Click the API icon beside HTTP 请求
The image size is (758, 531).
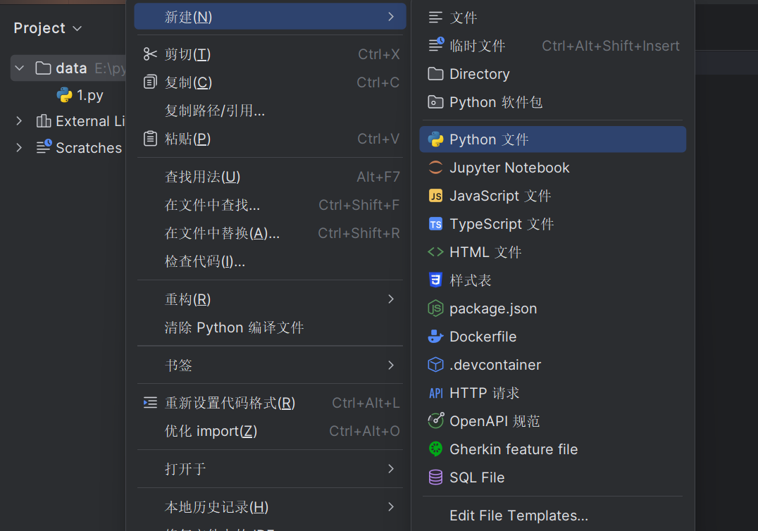tap(435, 393)
